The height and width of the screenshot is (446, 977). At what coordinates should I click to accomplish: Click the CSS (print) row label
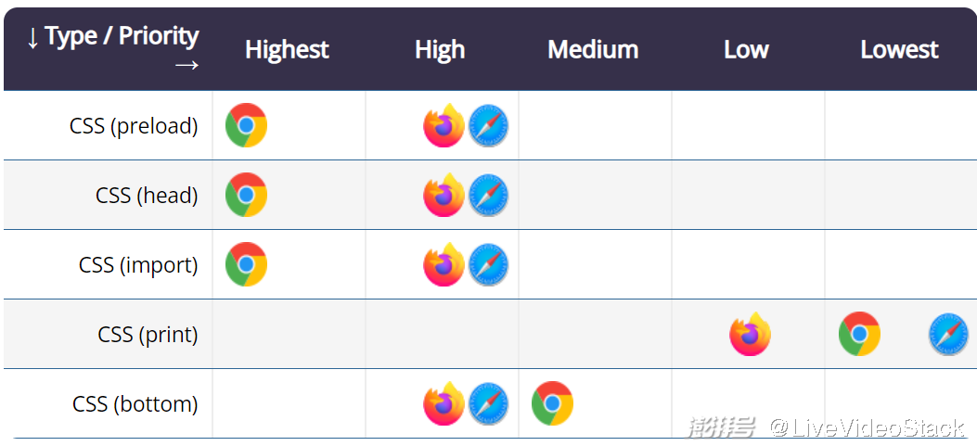pyautogui.click(x=148, y=334)
